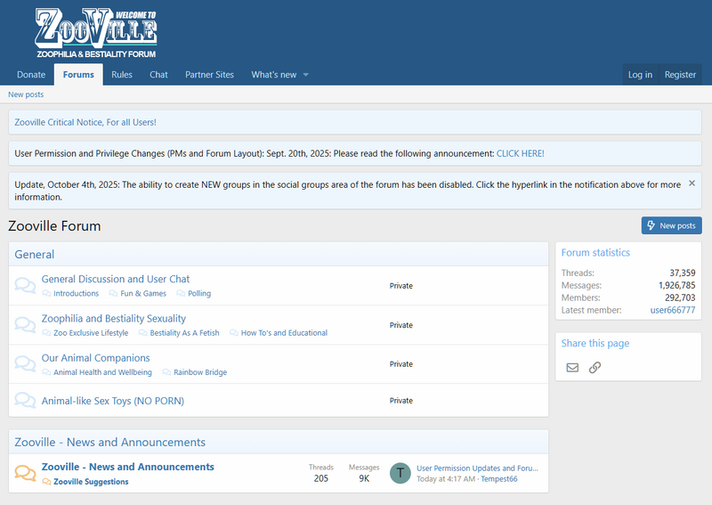Open the Zoo Exclusive Lifestyle sub-forum
The width and height of the screenshot is (712, 505).
[x=91, y=333]
